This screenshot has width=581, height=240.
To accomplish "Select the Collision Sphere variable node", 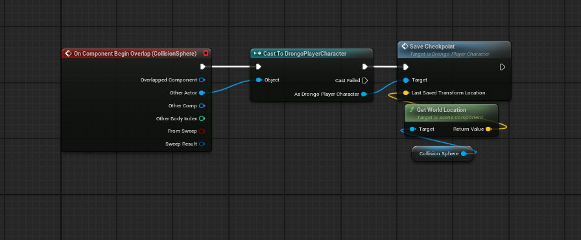I will [442, 153].
